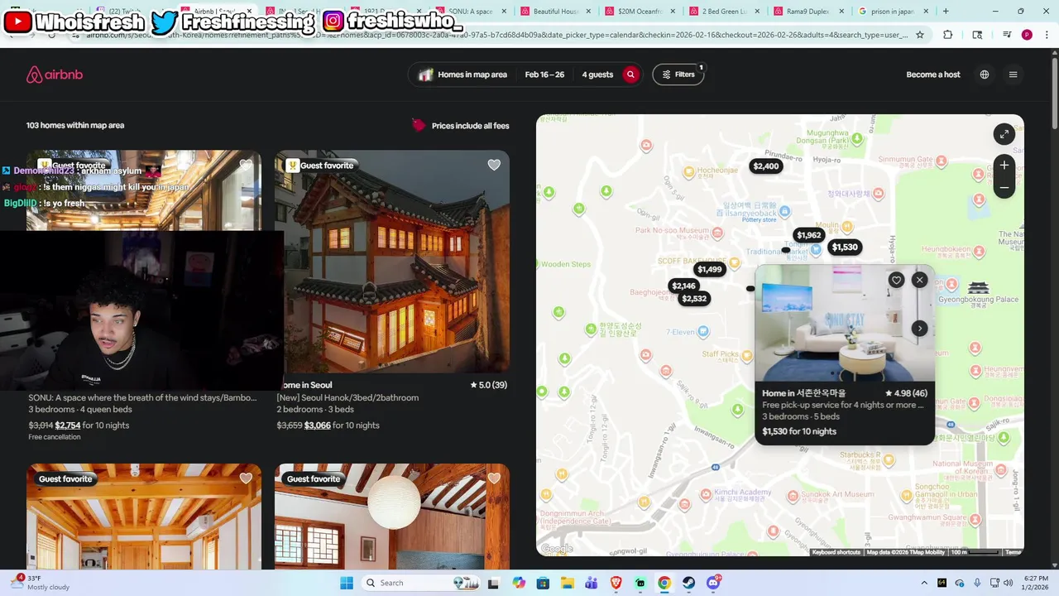Screen dimensions: 1059x596
Task: Click the Windows taskbar search box
Action: coord(422,583)
